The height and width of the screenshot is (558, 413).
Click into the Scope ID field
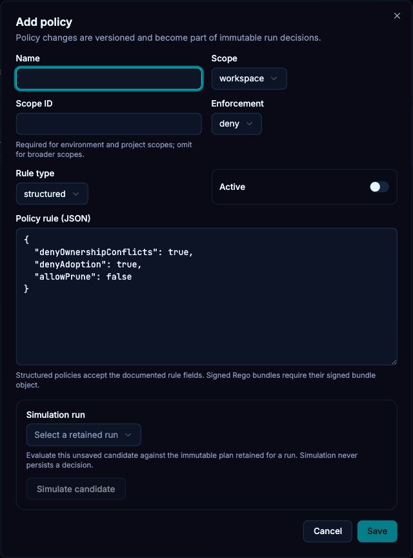(109, 124)
